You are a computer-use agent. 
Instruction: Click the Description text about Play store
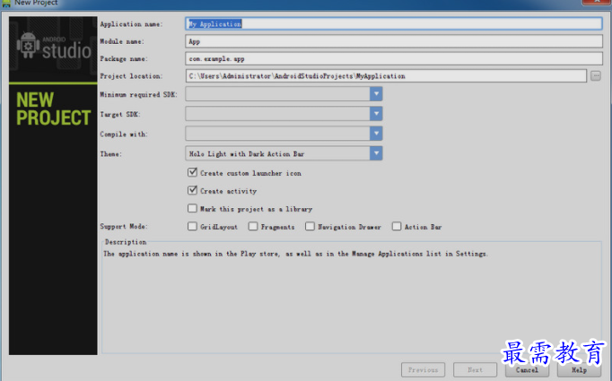(x=295, y=254)
